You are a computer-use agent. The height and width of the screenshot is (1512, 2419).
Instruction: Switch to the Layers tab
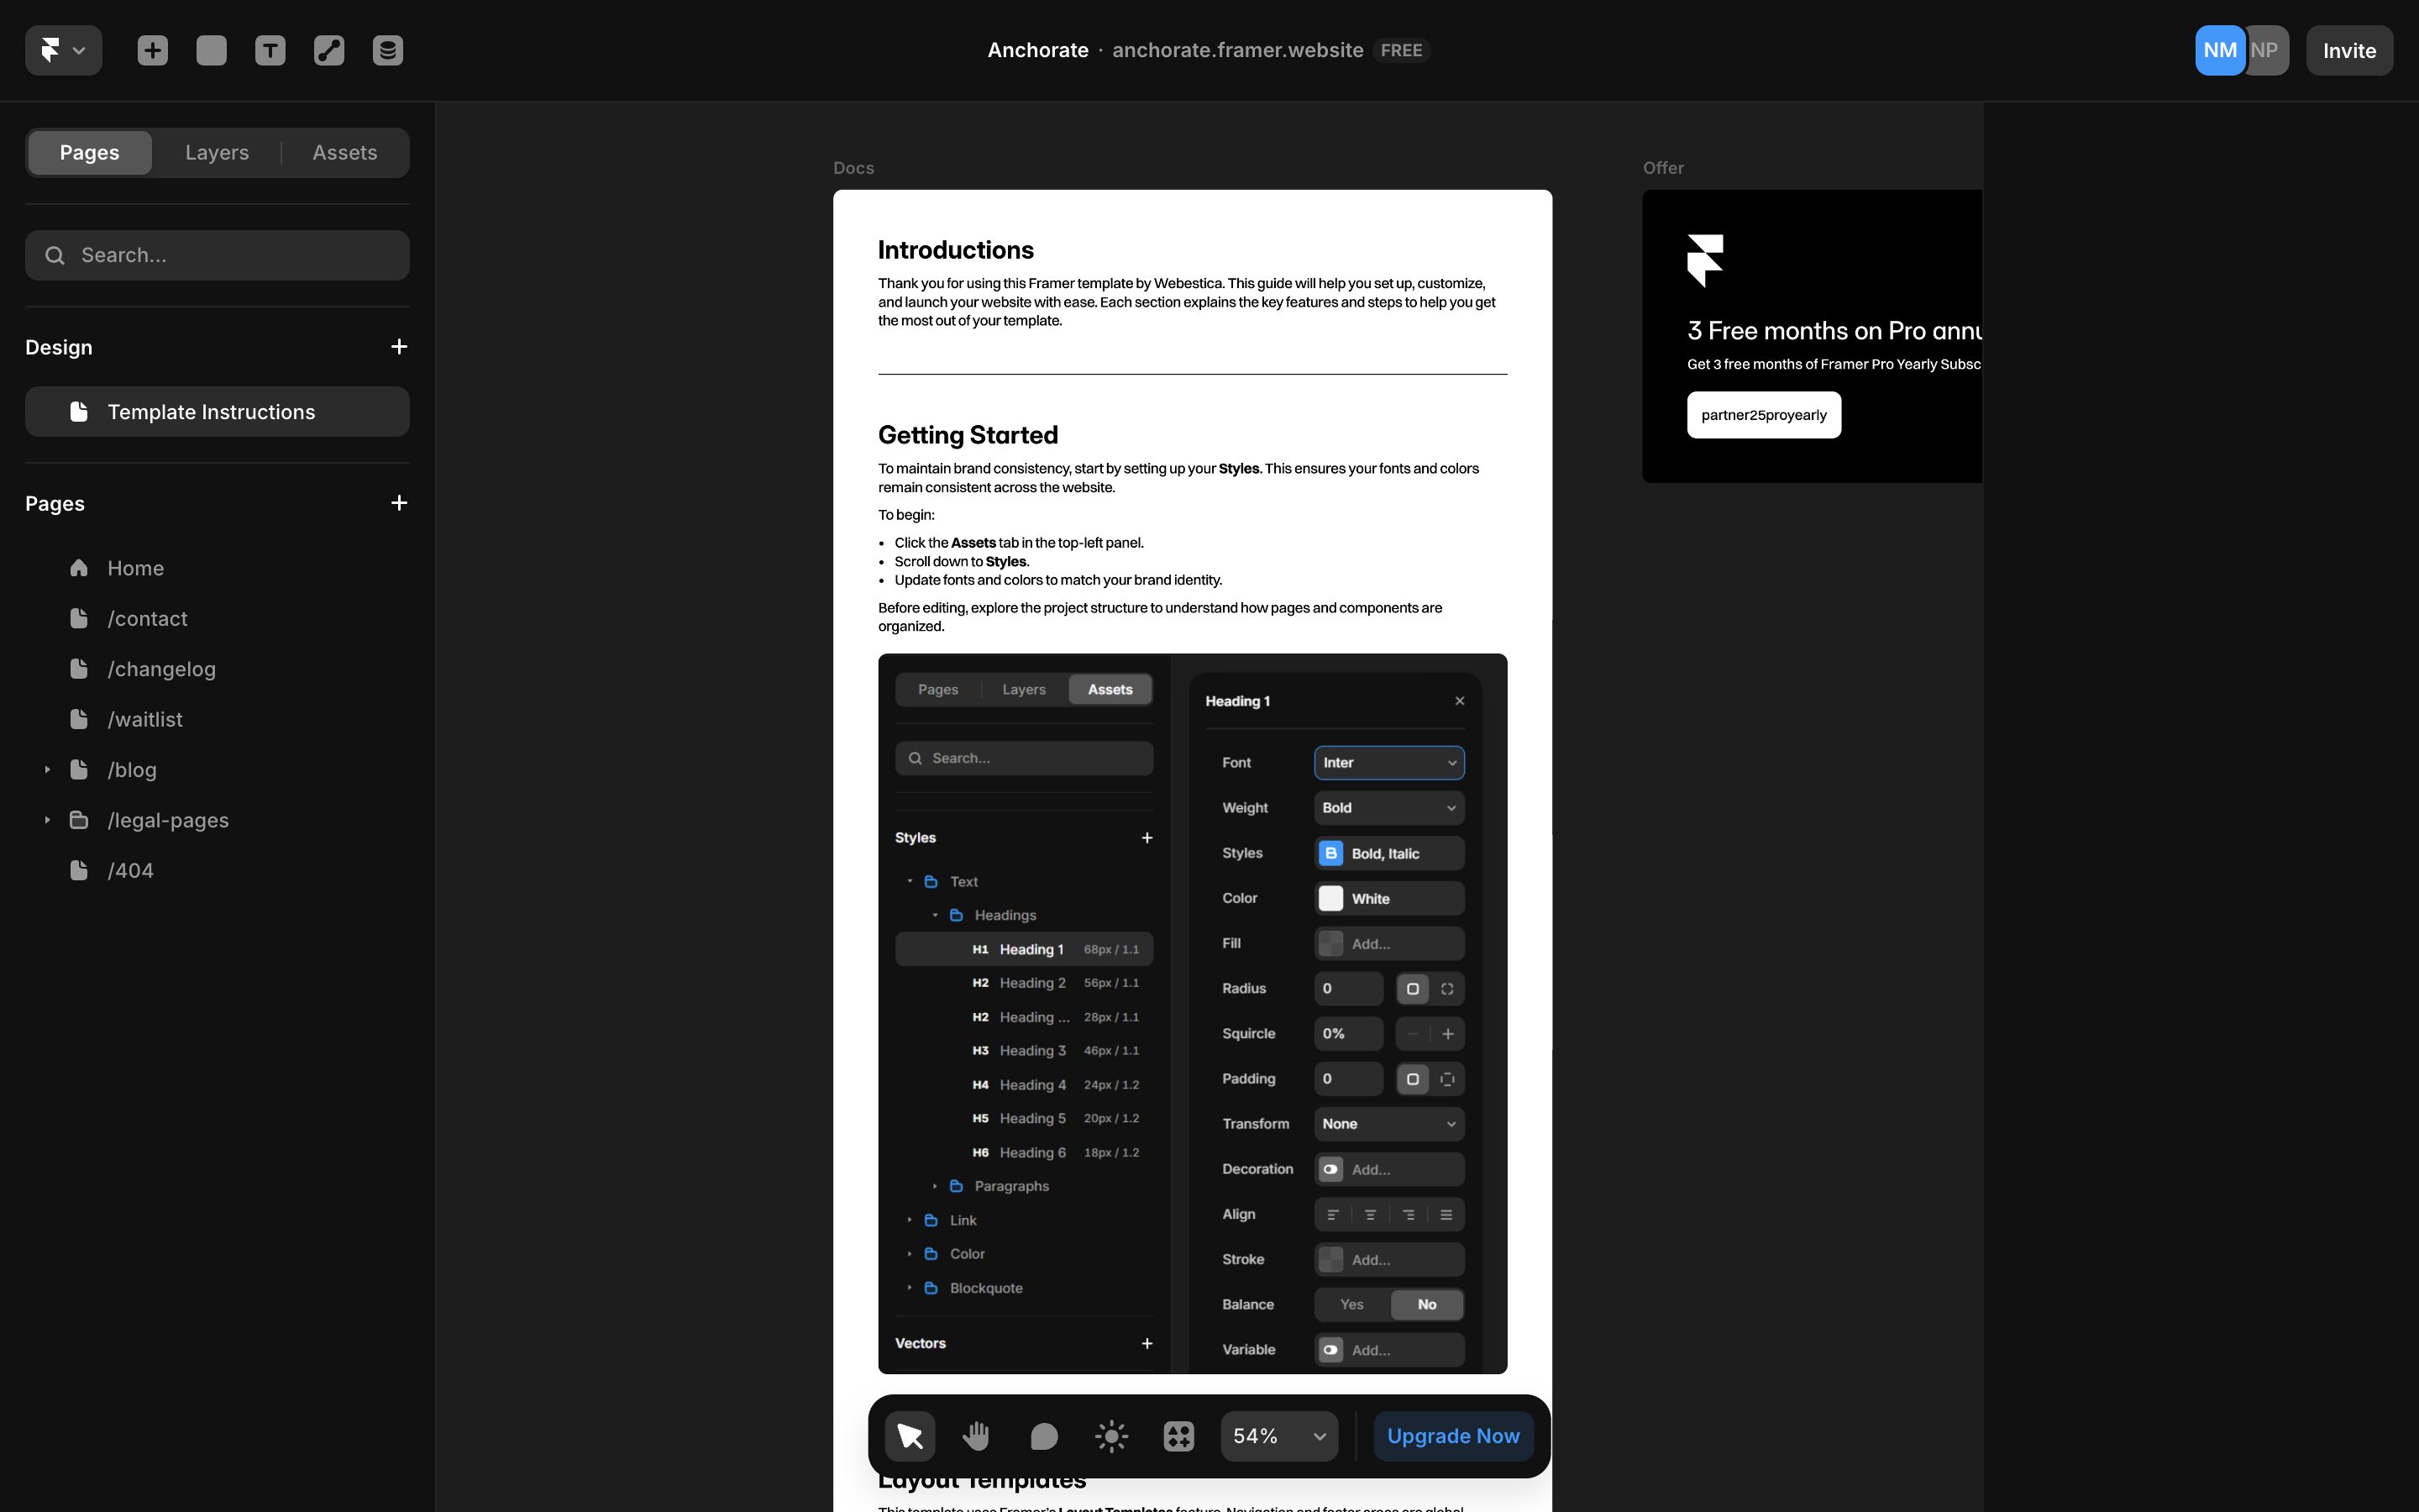click(x=216, y=152)
